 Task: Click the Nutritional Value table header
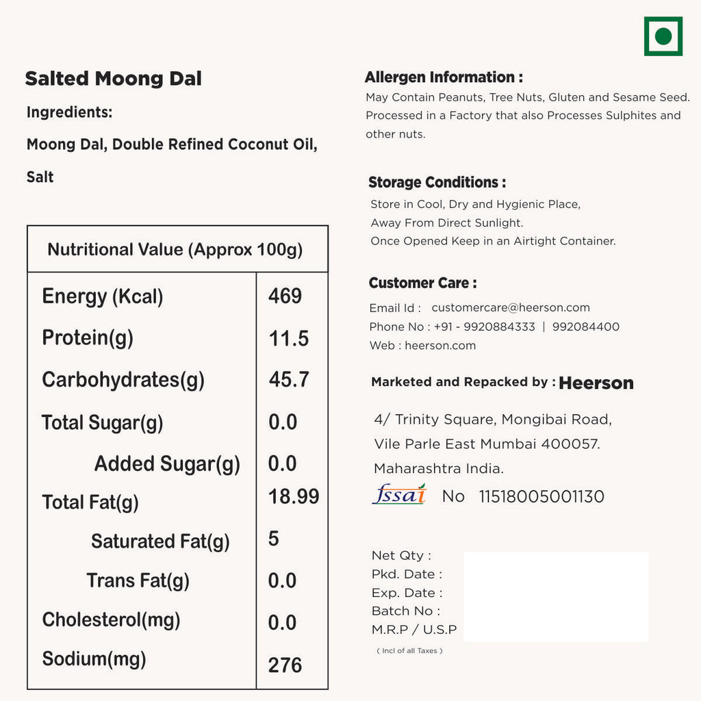(x=175, y=250)
